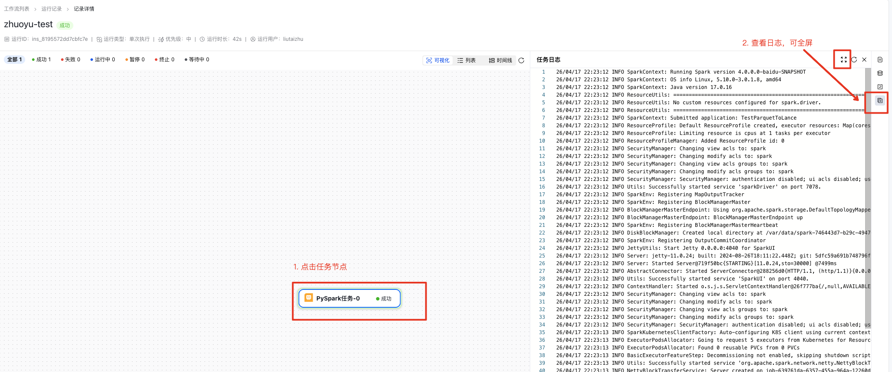
Task: Switch to 列表 list view
Action: click(466, 60)
